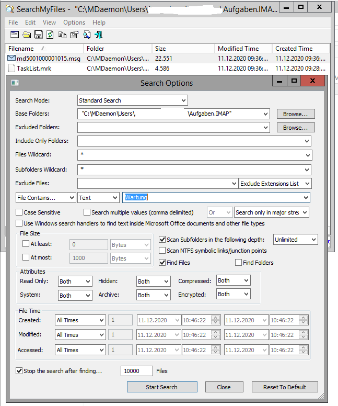Image resolution: width=338 pixels, height=406 pixels.
Task: Enable the Case Sensitive checkbox
Action: point(19,212)
